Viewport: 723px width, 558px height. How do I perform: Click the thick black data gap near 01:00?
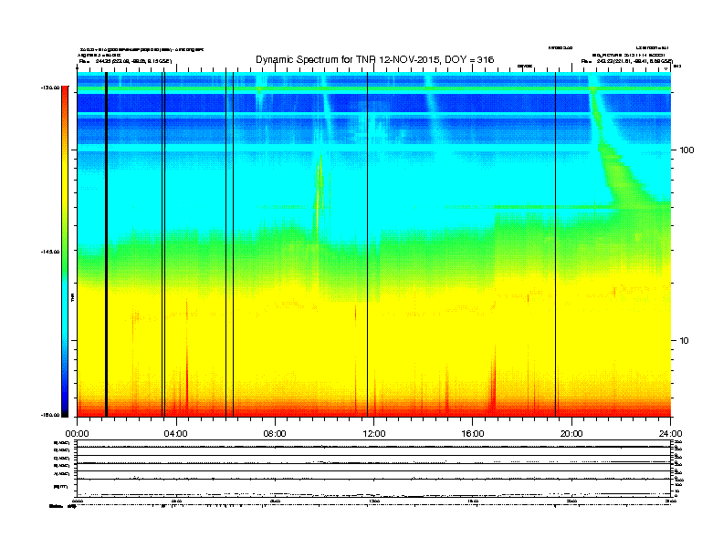pos(106,244)
